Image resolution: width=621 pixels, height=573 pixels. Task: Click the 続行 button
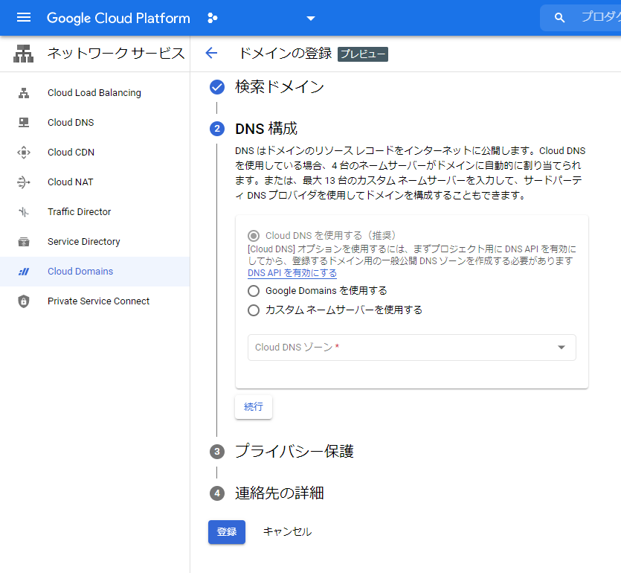(254, 406)
